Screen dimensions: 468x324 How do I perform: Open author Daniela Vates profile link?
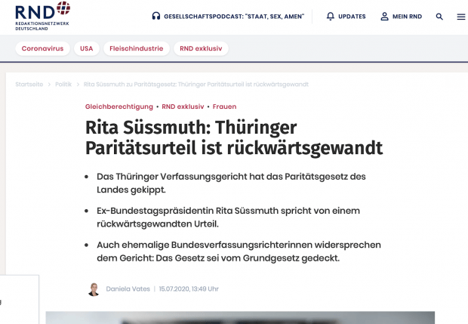coord(127,289)
